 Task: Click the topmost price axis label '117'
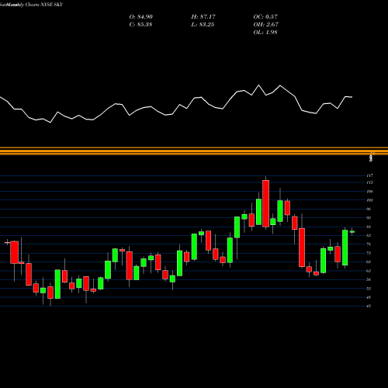(x=370, y=175)
